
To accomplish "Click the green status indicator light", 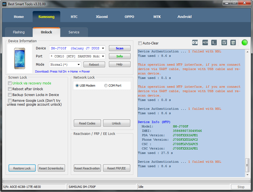I will click(244, 42).
